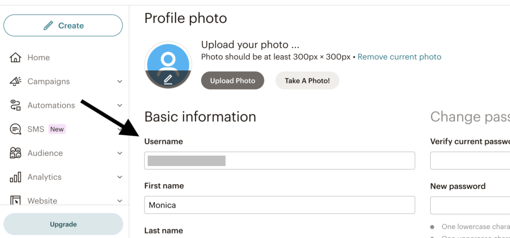Image resolution: width=510 pixels, height=238 pixels.
Task: Click the Audience people icon
Action: coord(15,153)
